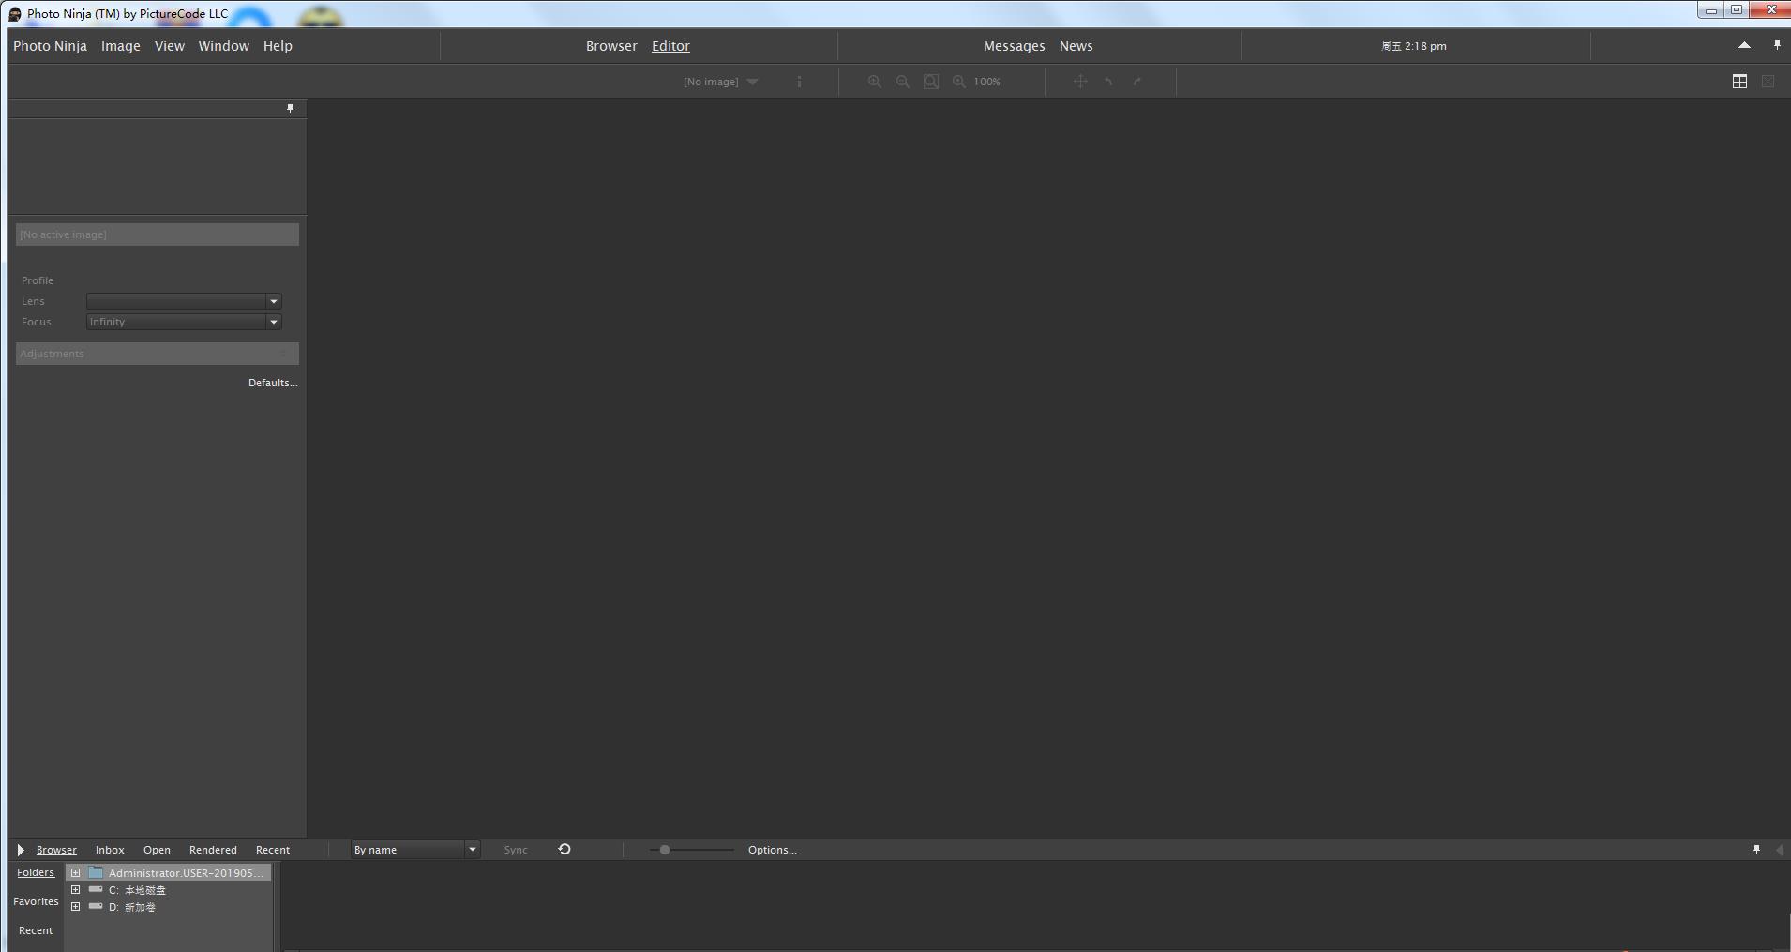Click the grid layout icon at top right
This screenshot has height=952, width=1791.
point(1739,82)
